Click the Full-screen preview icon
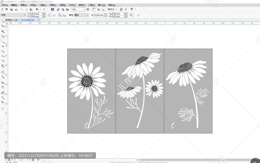This screenshot has height=163, width=260. (88, 10)
